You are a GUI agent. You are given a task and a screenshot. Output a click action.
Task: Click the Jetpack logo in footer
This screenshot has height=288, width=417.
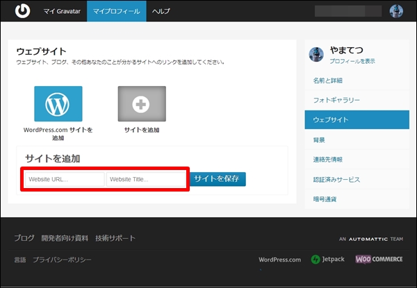coord(327,259)
